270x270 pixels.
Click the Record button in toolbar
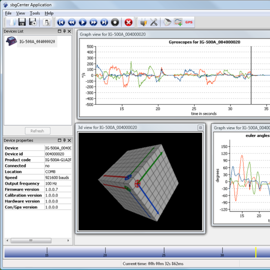click(x=115, y=22)
